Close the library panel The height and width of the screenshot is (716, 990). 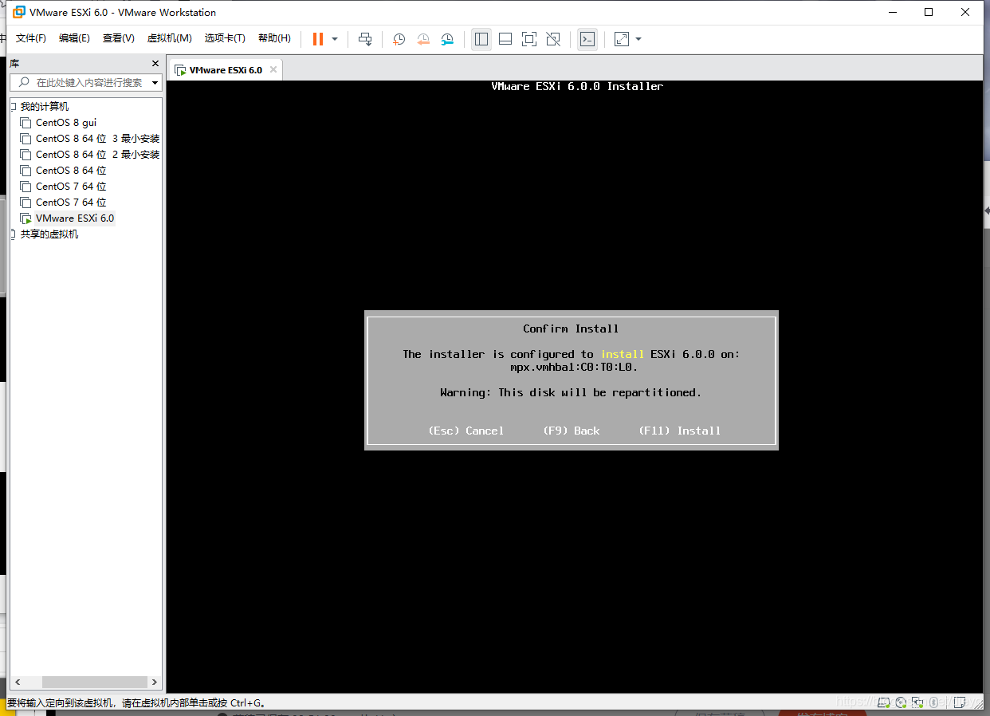155,64
